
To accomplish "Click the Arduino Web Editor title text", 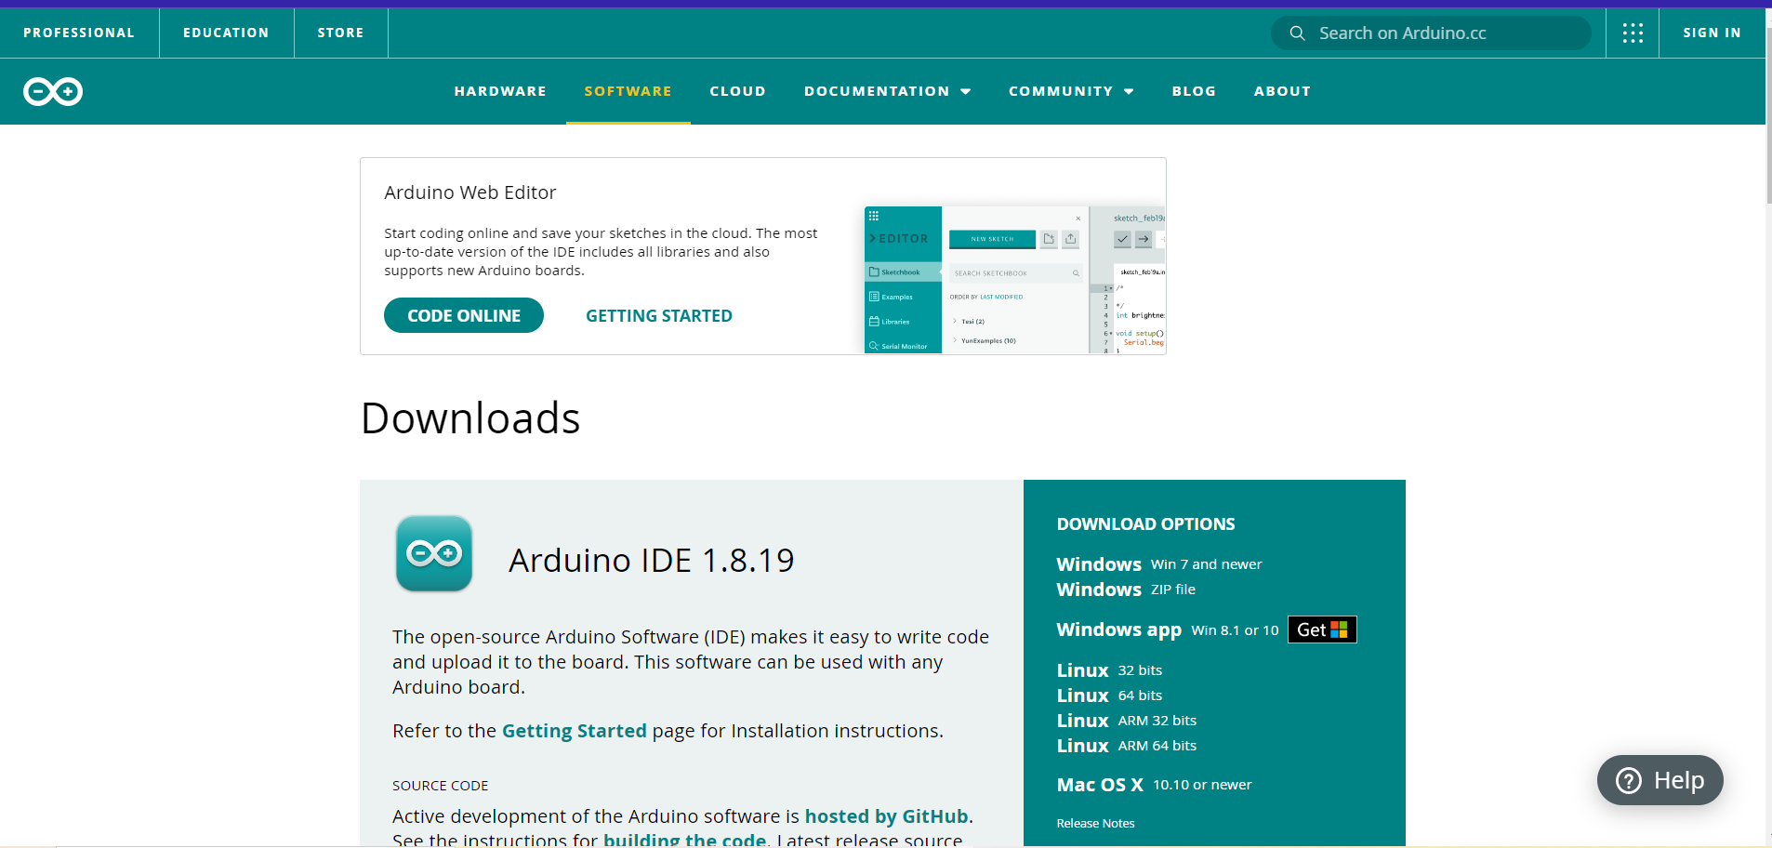I will 469,192.
